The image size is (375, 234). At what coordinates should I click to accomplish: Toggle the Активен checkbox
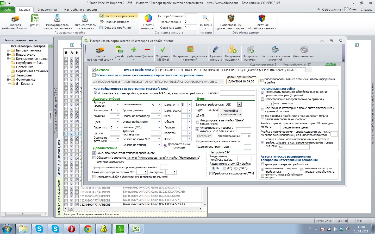(94, 70)
